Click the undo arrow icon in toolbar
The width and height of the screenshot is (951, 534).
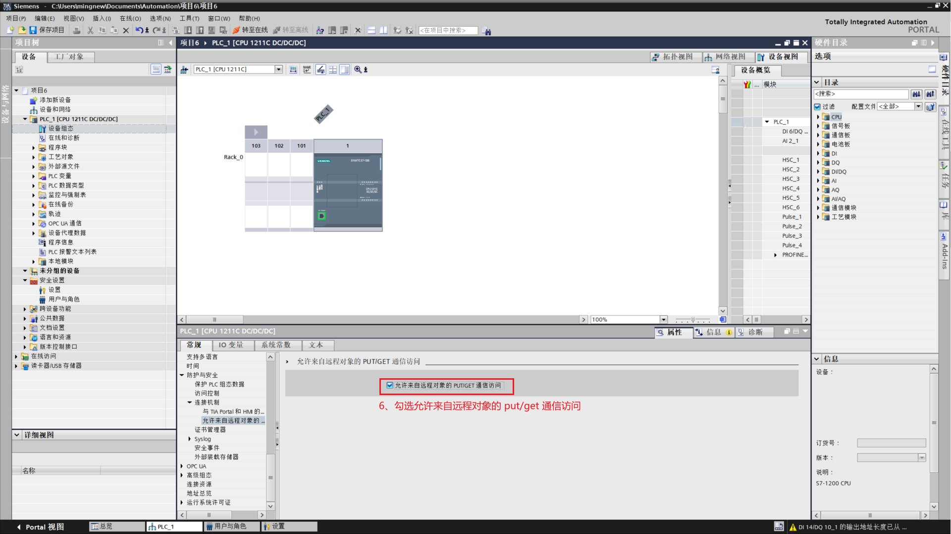point(139,30)
